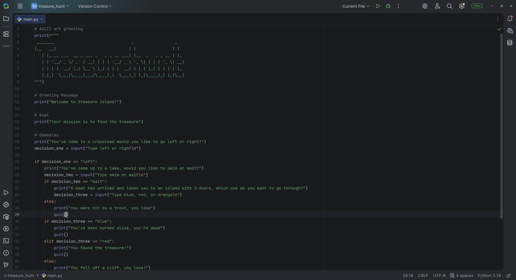Click the '# Greeting Message' comment
This screenshot has width=516, height=280.
[x=56, y=95]
